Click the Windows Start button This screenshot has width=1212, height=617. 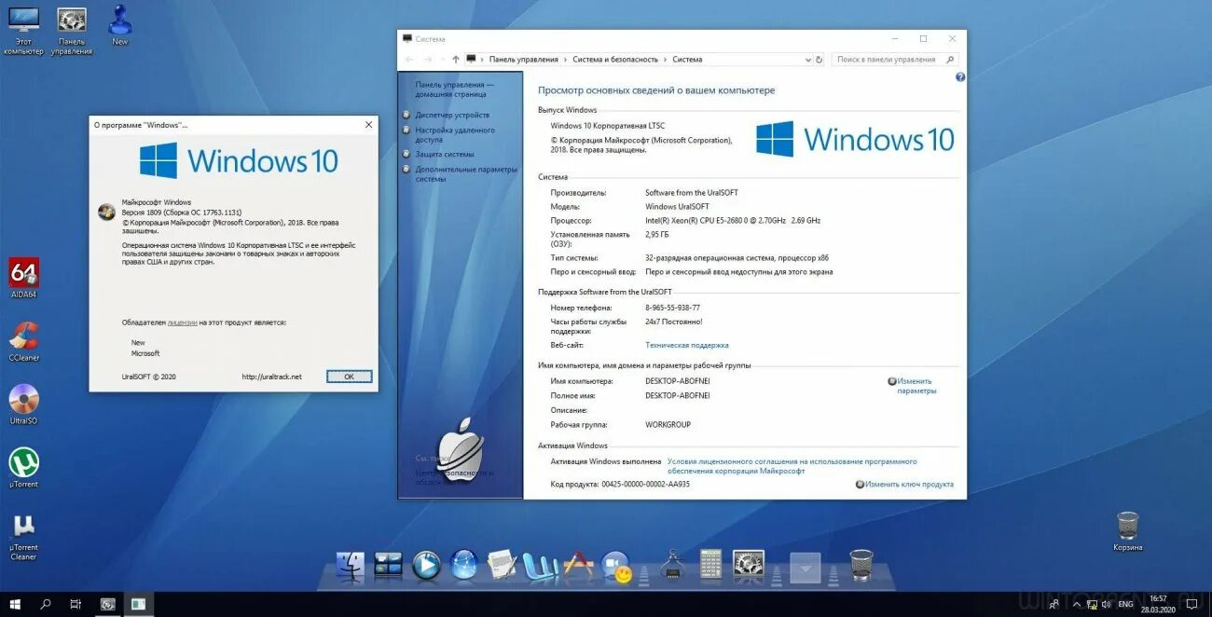15,604
